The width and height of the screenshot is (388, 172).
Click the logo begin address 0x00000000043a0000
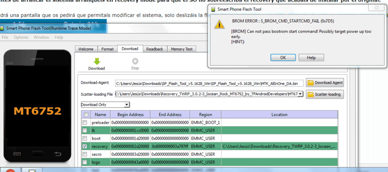point(130,163)
